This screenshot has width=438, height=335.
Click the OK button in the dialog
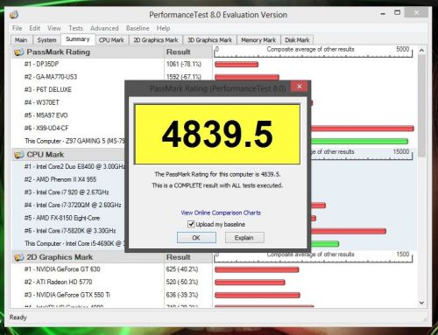(196, 238)
